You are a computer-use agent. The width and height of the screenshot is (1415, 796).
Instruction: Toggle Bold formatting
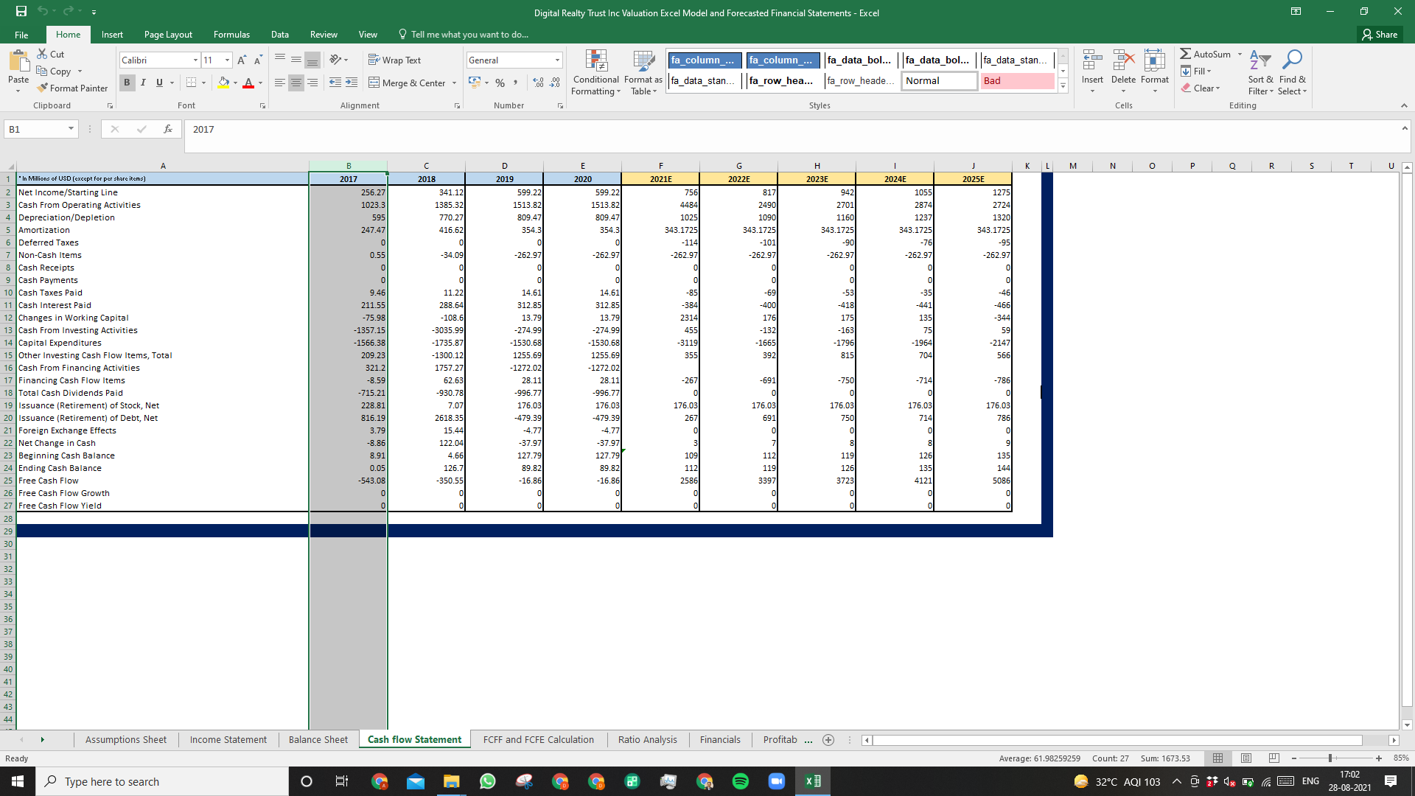(127, 83)
